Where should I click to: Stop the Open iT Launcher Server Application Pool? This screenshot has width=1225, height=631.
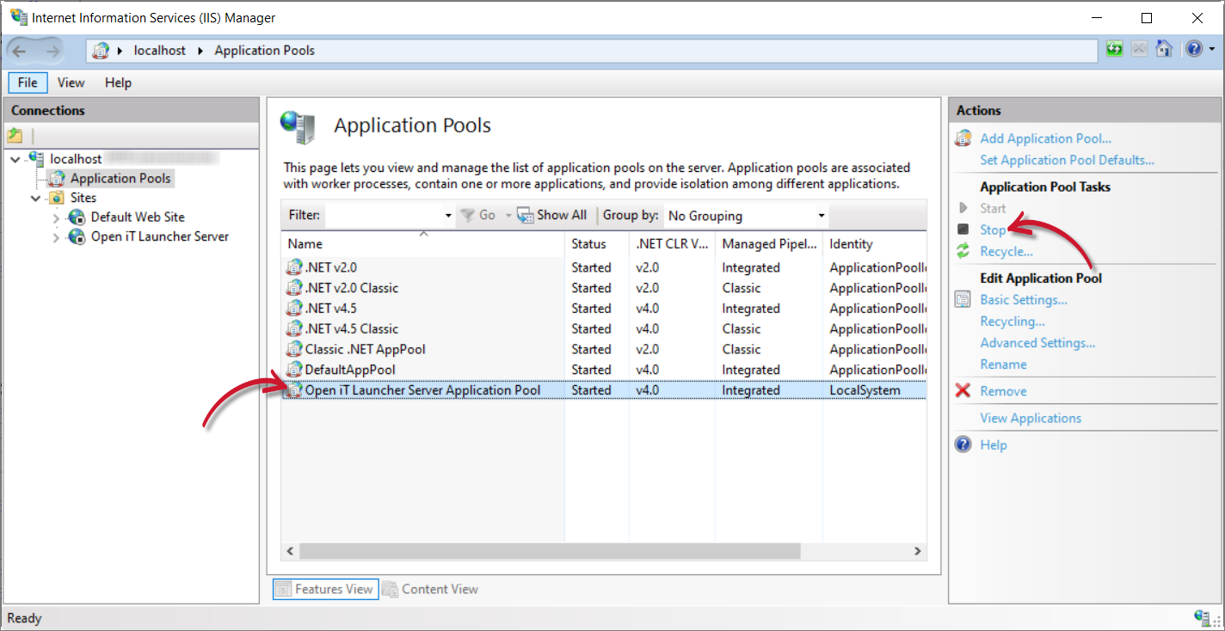(992, 230)
